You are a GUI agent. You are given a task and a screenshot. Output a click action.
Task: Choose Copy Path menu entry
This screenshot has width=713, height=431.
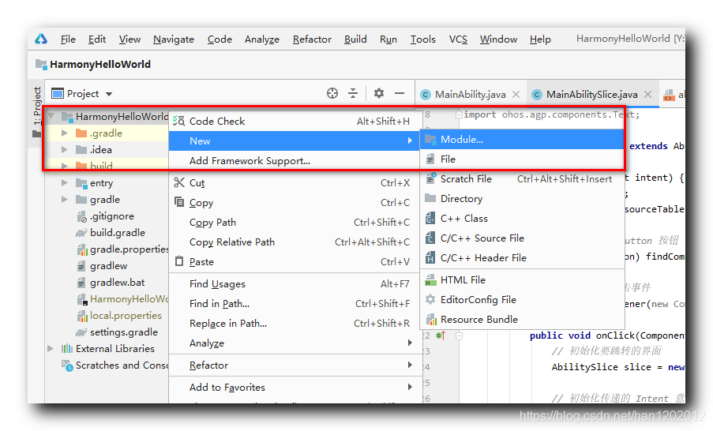tap(295, 223)
